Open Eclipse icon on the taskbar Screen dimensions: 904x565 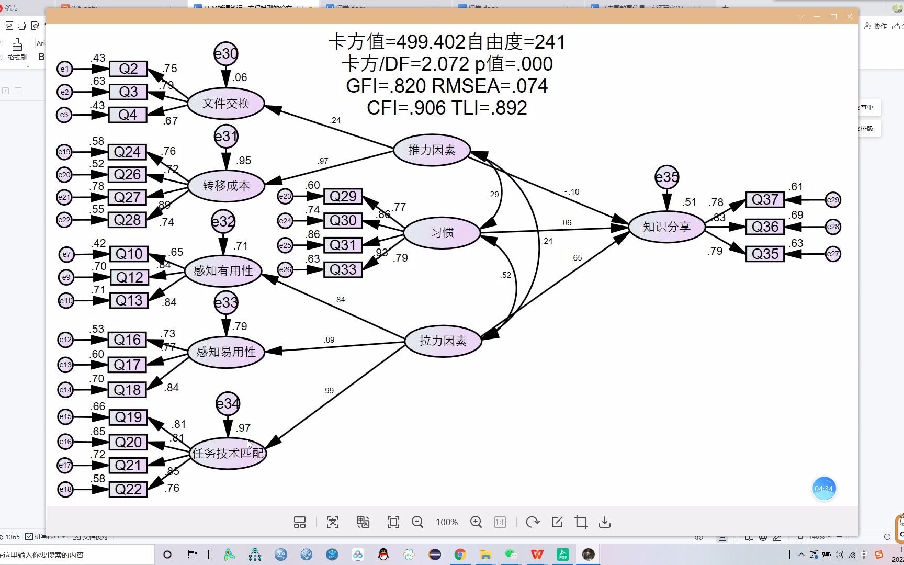point(434,555)
